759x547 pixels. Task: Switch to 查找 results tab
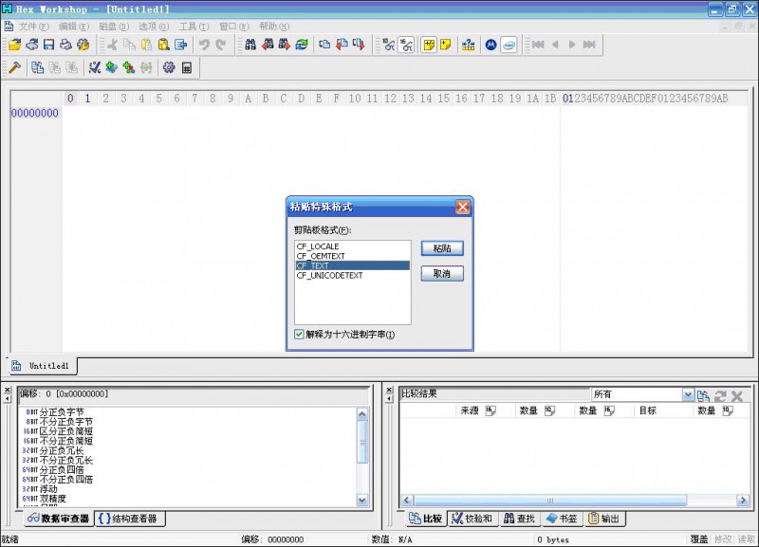519,519
